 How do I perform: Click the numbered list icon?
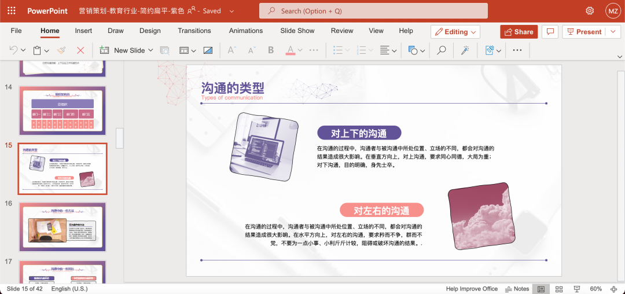click(362, 50)
